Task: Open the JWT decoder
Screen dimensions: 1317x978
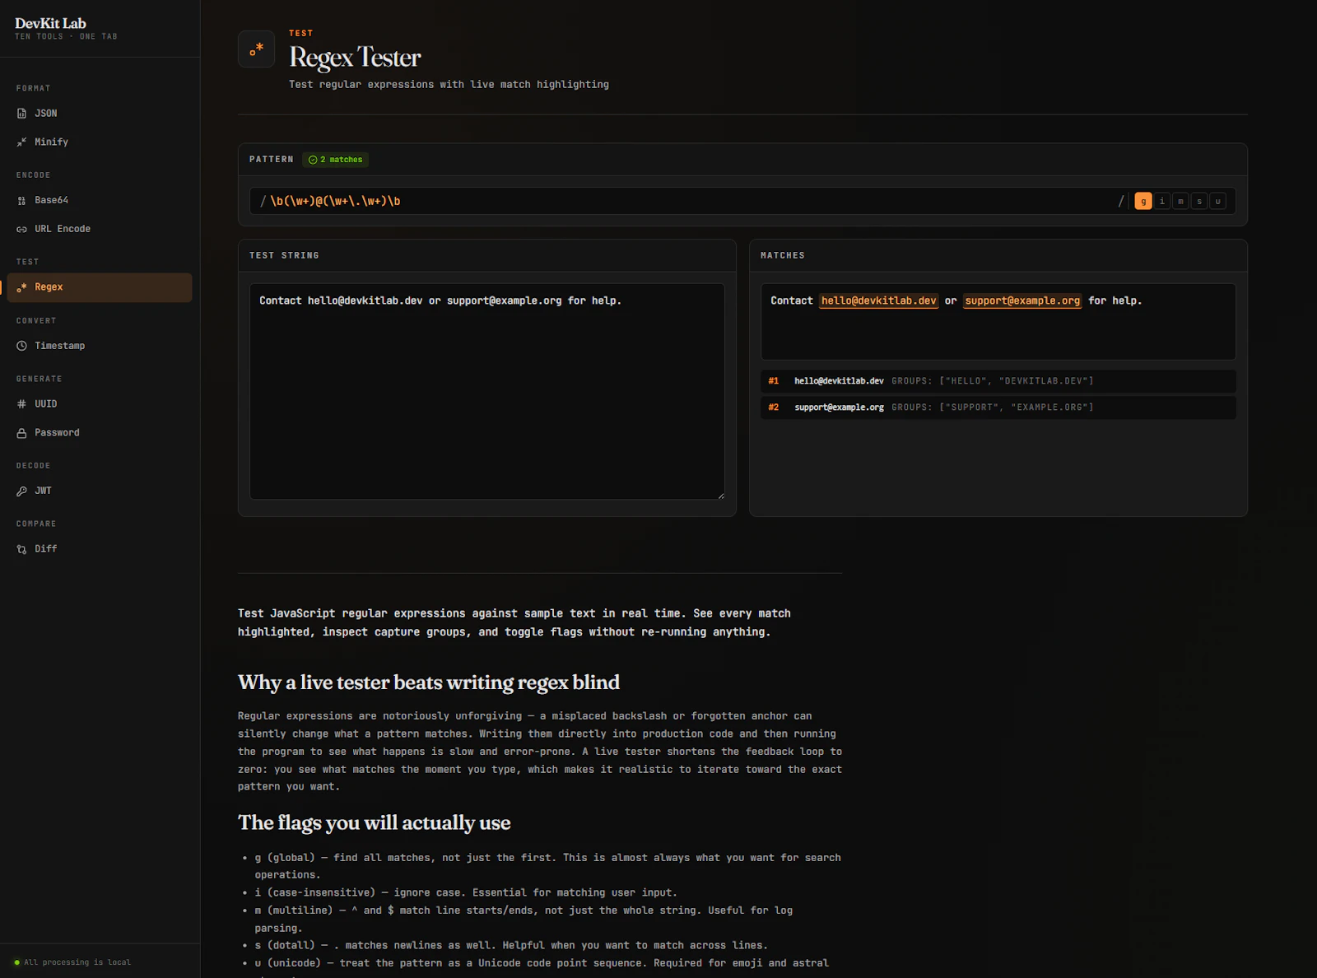Action: tap(100, 491)
